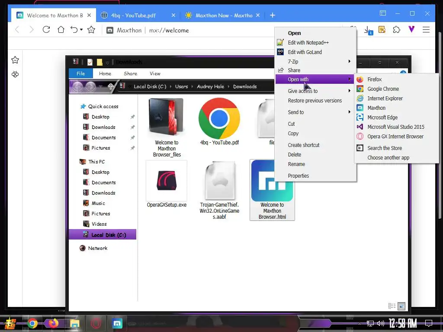Open the Maxthon notes icon

382,30
